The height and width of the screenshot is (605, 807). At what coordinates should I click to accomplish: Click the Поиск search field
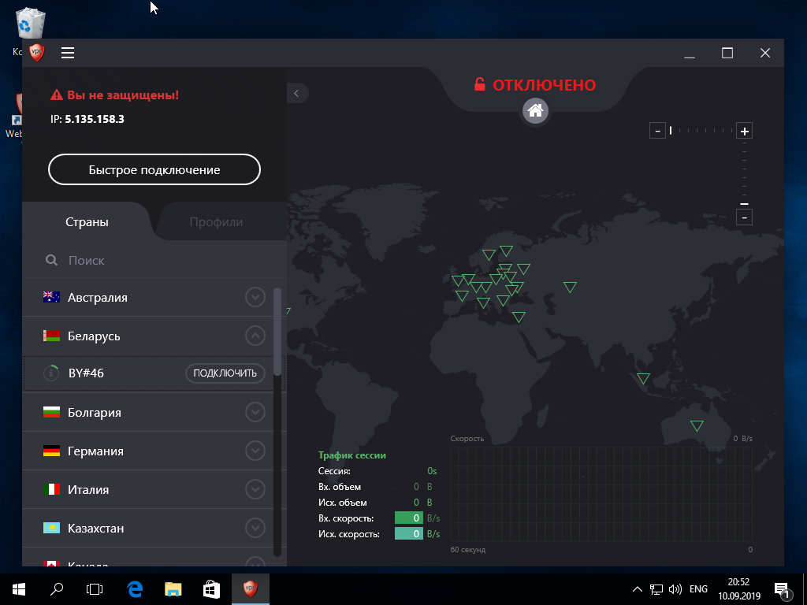[x=158, y=260]
